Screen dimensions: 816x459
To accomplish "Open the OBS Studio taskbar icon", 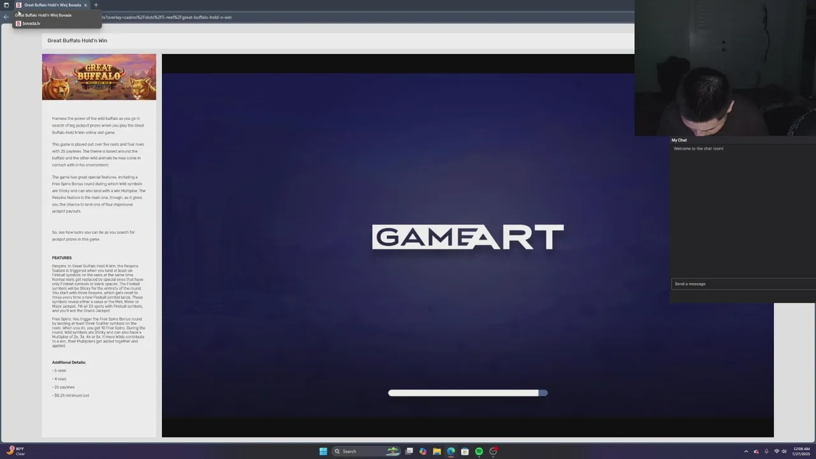I will tap(493, 451).
